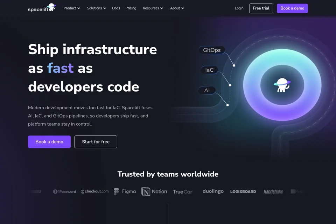Click Book a demo in the header

pos(292,8)
